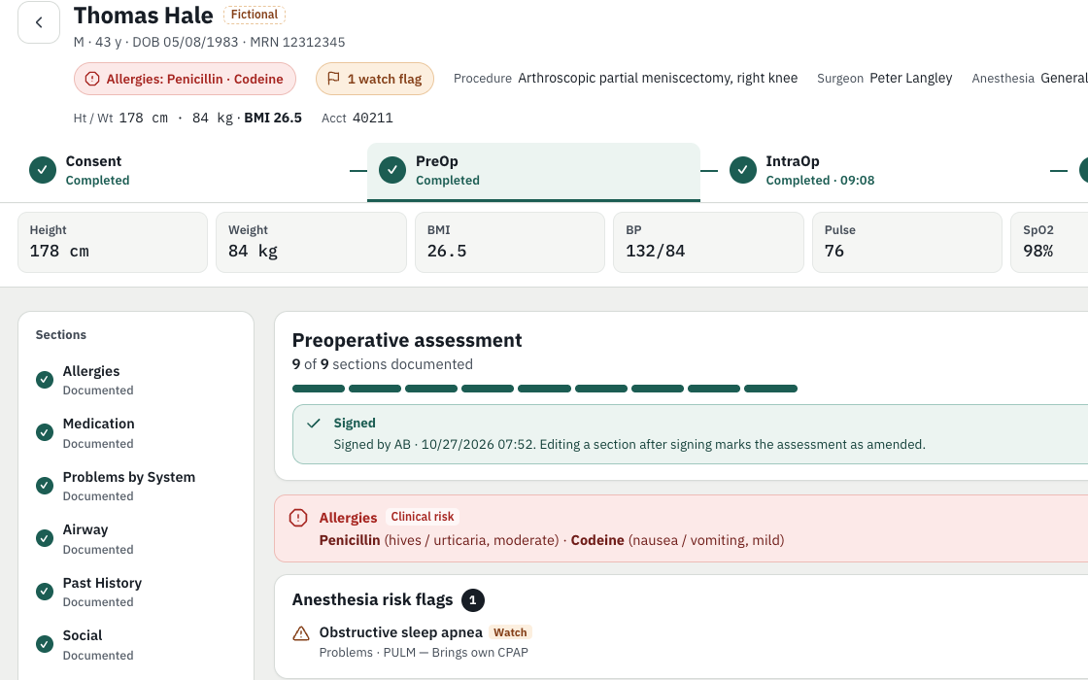
Task: Click the header BMI 26.5 value
Action: pyautogui.click(x=273, y=118)
